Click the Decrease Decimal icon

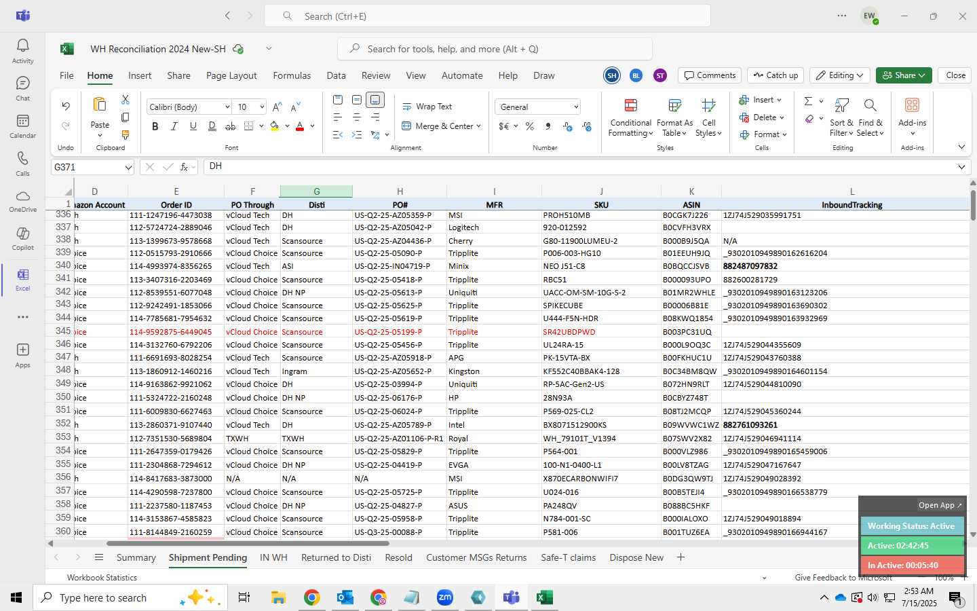pyautogui.click(x=587, y=126)
